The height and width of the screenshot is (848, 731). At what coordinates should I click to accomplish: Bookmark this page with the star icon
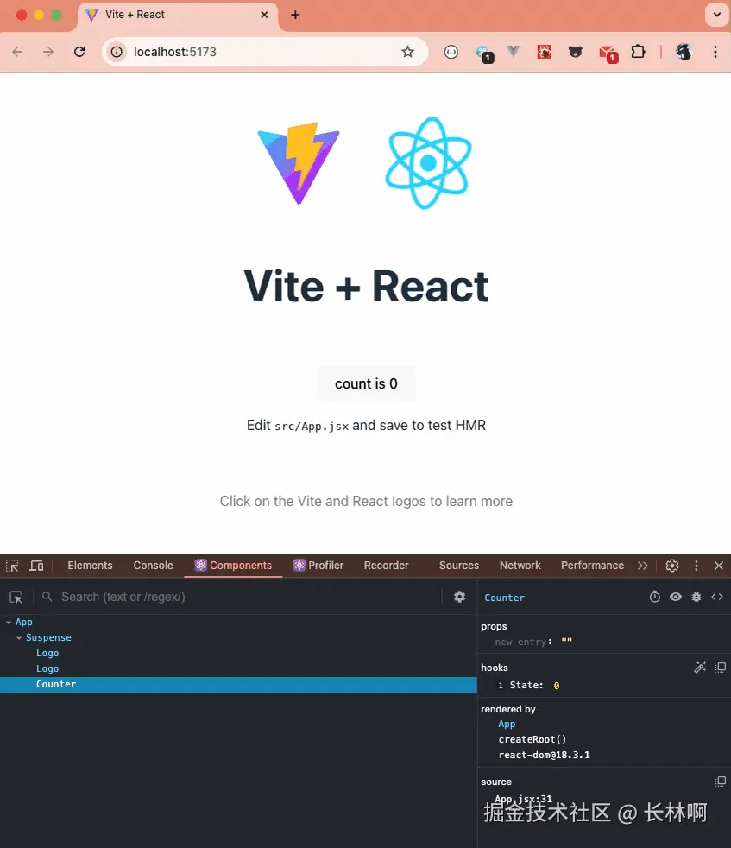[x=407, y=52]
